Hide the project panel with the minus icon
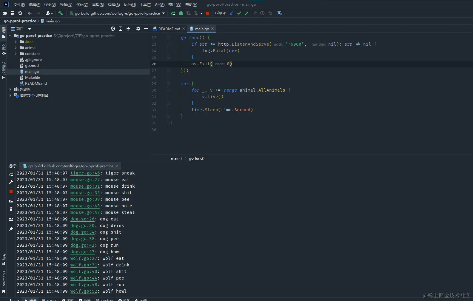 tap(146, 29)
